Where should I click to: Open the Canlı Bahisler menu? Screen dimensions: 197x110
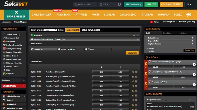41,15
